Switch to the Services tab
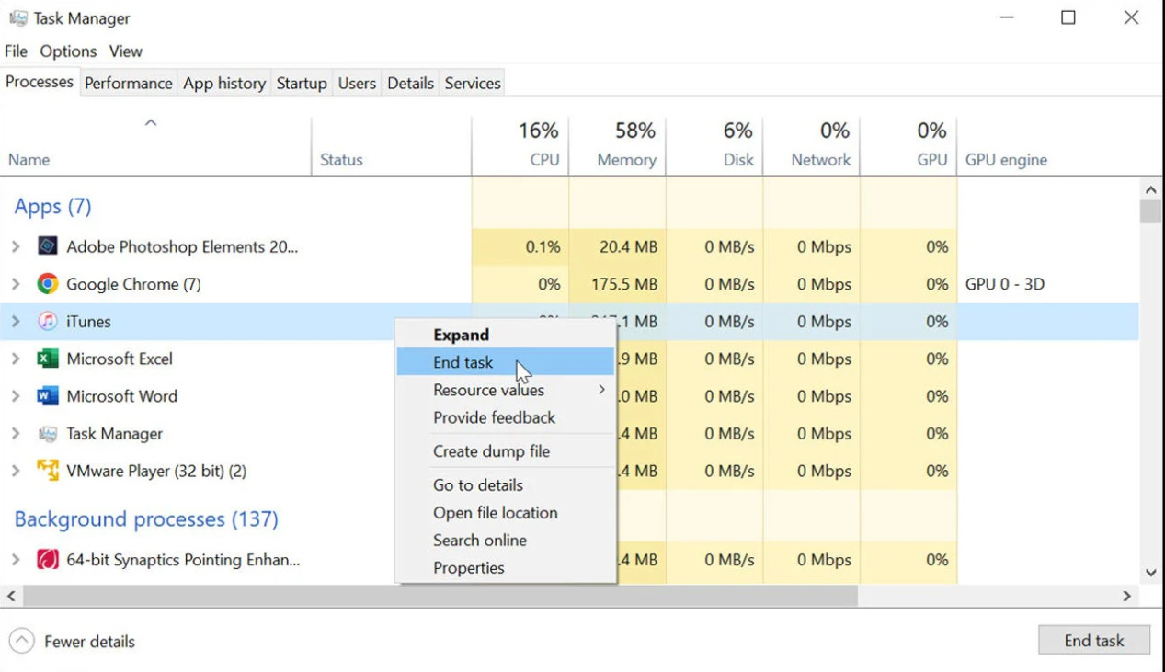The width and height of the screenshot is (1165, 672). point(473,83)
